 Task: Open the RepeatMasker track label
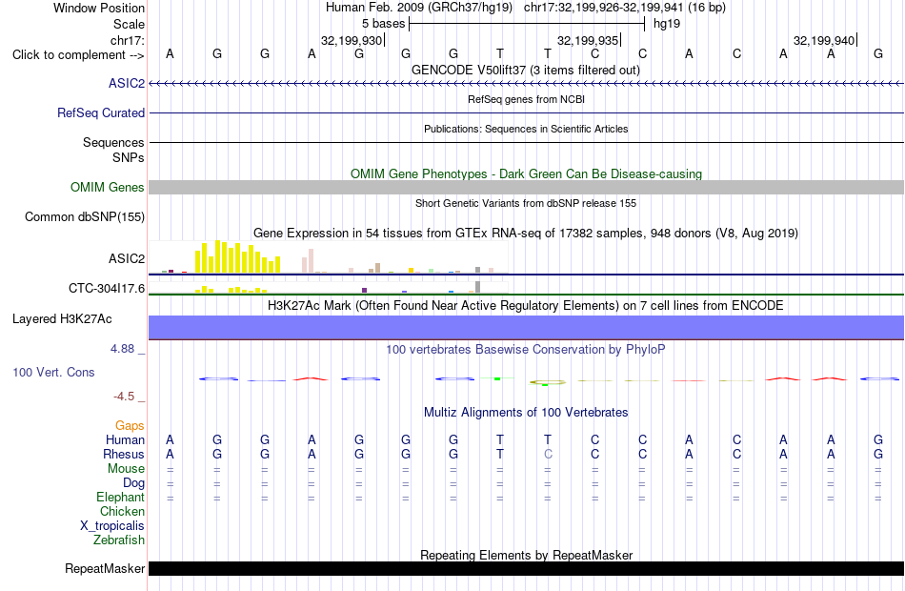point(105,568)
